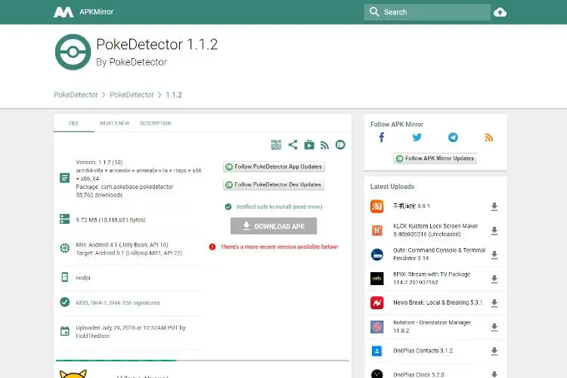Click the Taobao app thumbnail icon
Viewport: 567px width, 378px height.
pos(376,206)
